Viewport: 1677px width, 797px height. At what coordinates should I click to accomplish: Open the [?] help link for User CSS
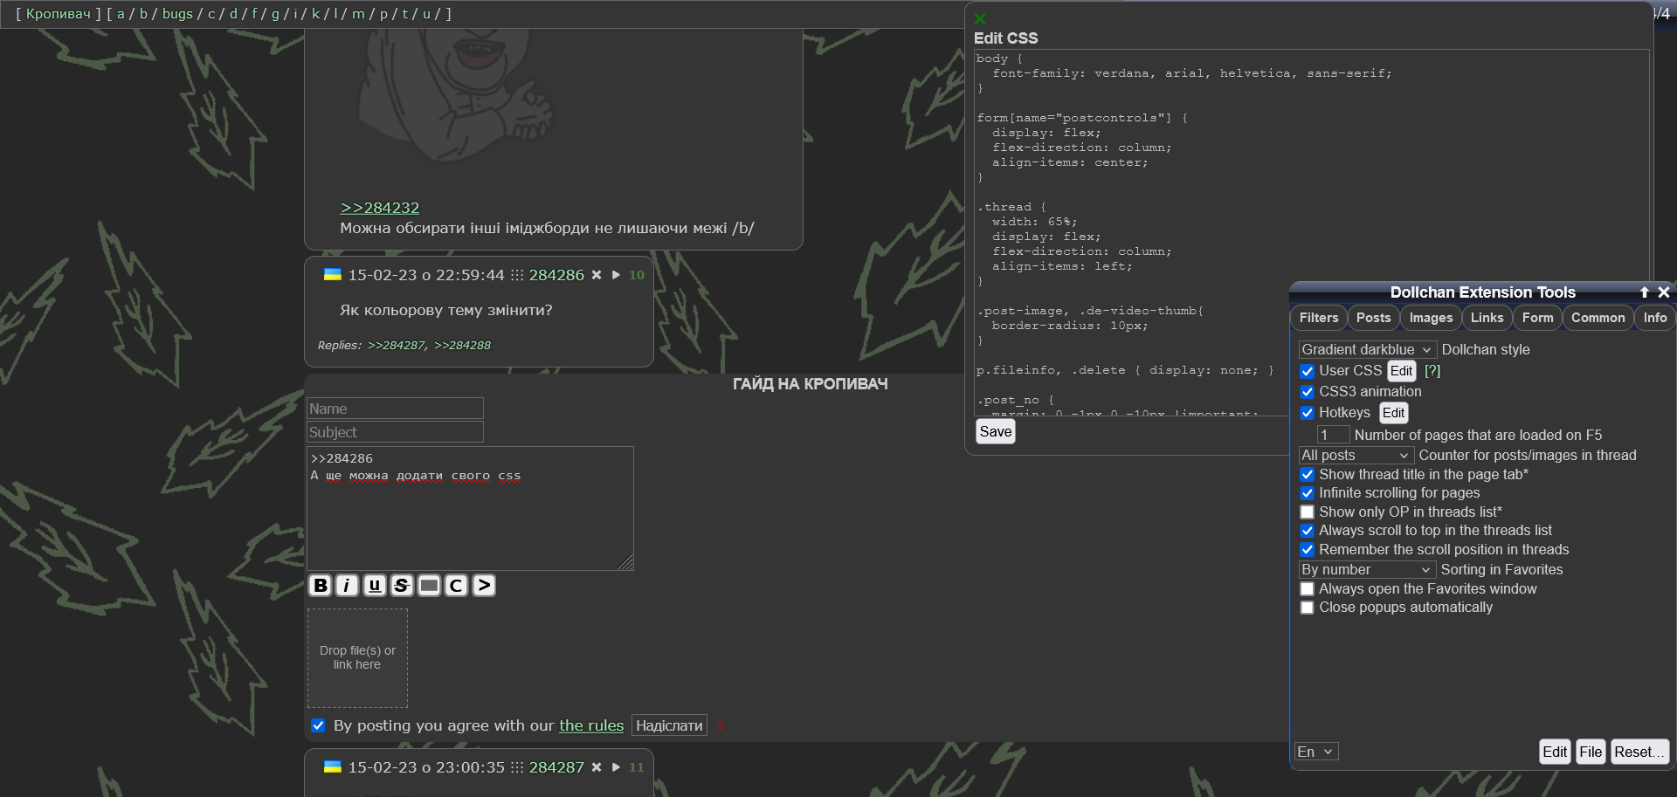point(1432,371)
